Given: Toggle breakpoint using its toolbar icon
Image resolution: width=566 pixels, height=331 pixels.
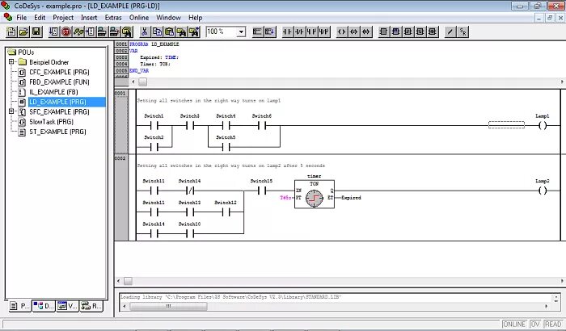Looking at the screenshot, I should click(91, 31).
